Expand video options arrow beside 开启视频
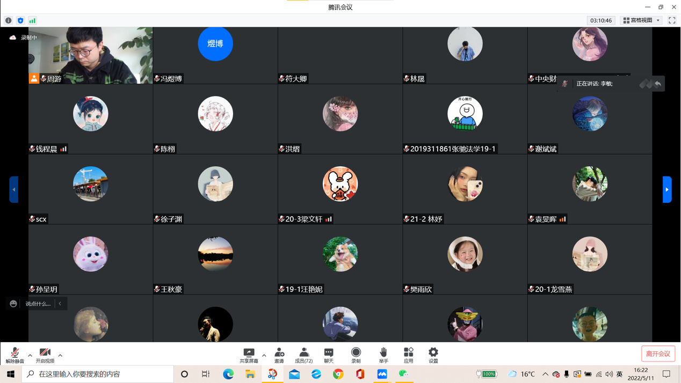Screen dimensions: 681x383 (x=60, y=355)
